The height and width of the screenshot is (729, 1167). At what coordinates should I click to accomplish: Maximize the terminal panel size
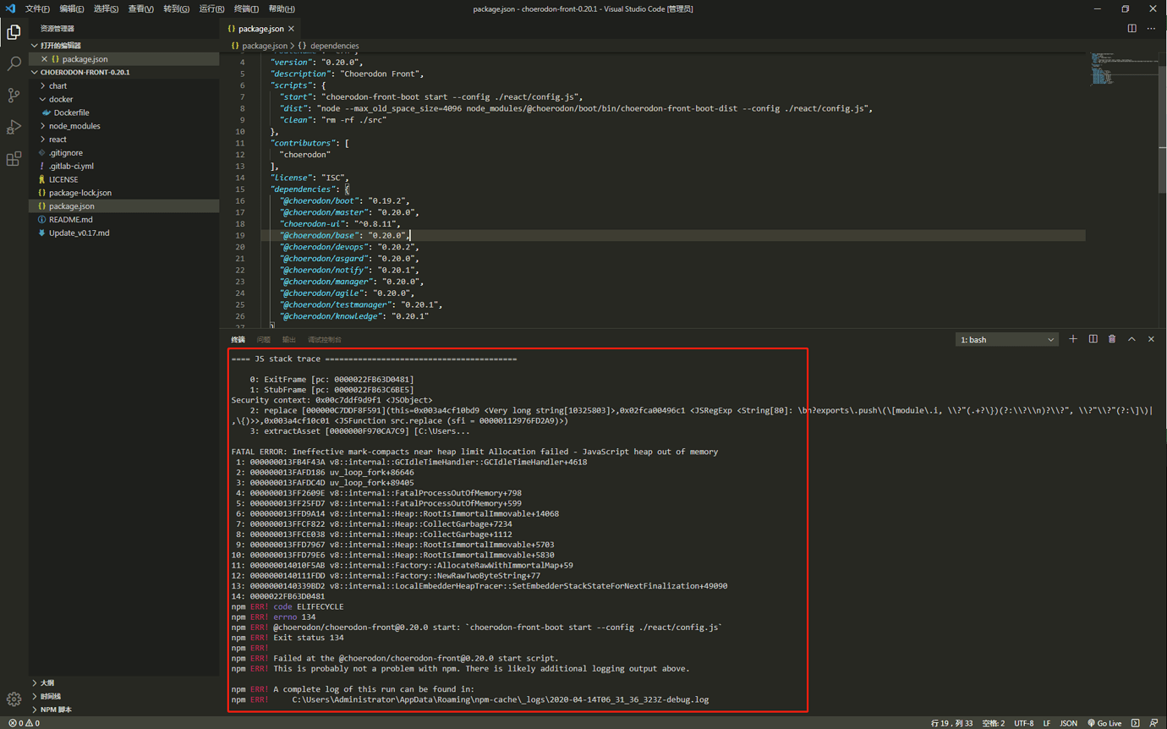tap(1131, 339)
